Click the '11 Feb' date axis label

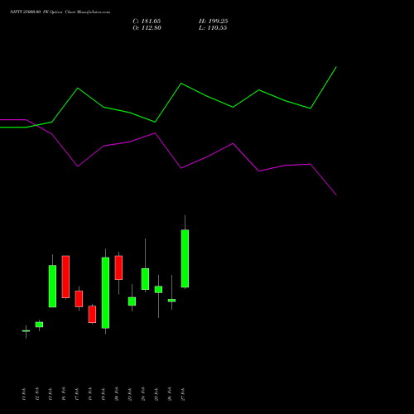[x=24, y=394]
